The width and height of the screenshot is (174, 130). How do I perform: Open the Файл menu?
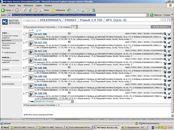click(4, 5)
